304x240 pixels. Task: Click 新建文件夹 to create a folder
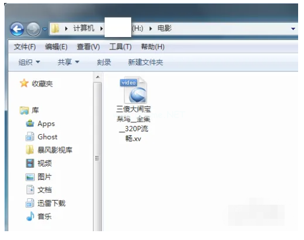(145, 62)
